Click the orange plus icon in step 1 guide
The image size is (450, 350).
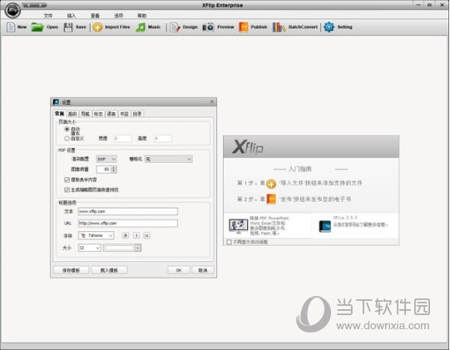point(271,184)
